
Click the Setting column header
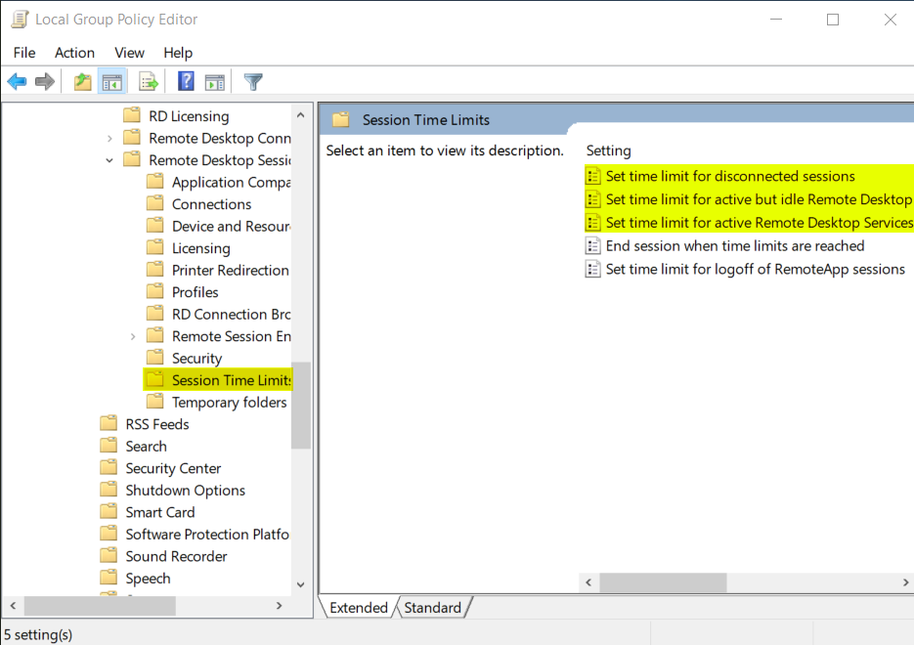pyautogui.click(x=609, y=150)
